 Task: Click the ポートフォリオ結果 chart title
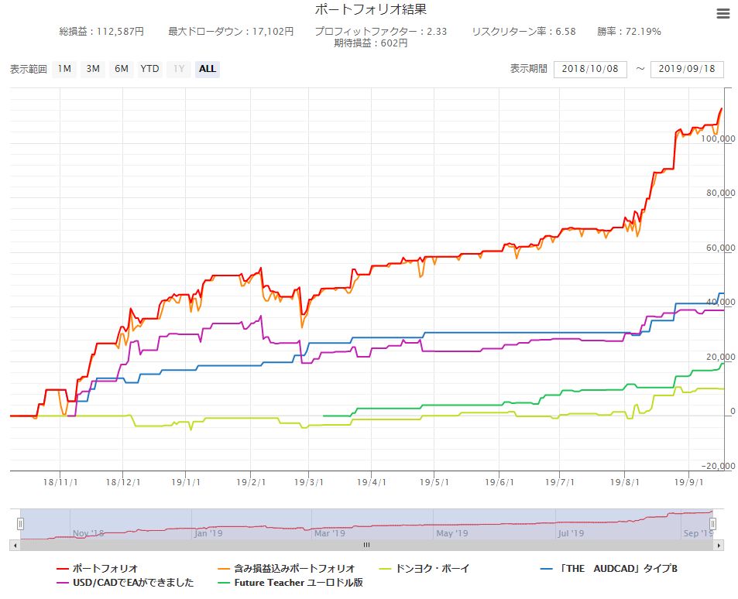click(x=370, y=9)
